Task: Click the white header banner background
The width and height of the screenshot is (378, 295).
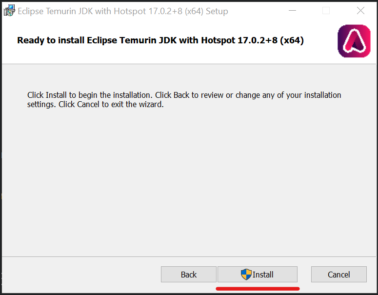Action: (189, 56)
